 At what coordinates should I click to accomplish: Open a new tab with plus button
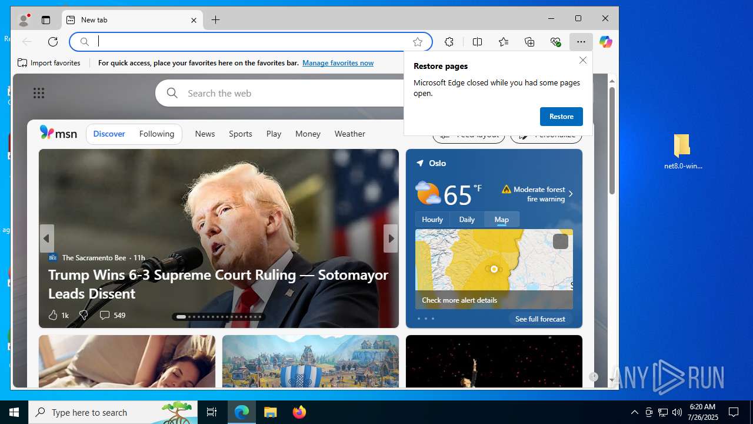(x=216, y=20)
